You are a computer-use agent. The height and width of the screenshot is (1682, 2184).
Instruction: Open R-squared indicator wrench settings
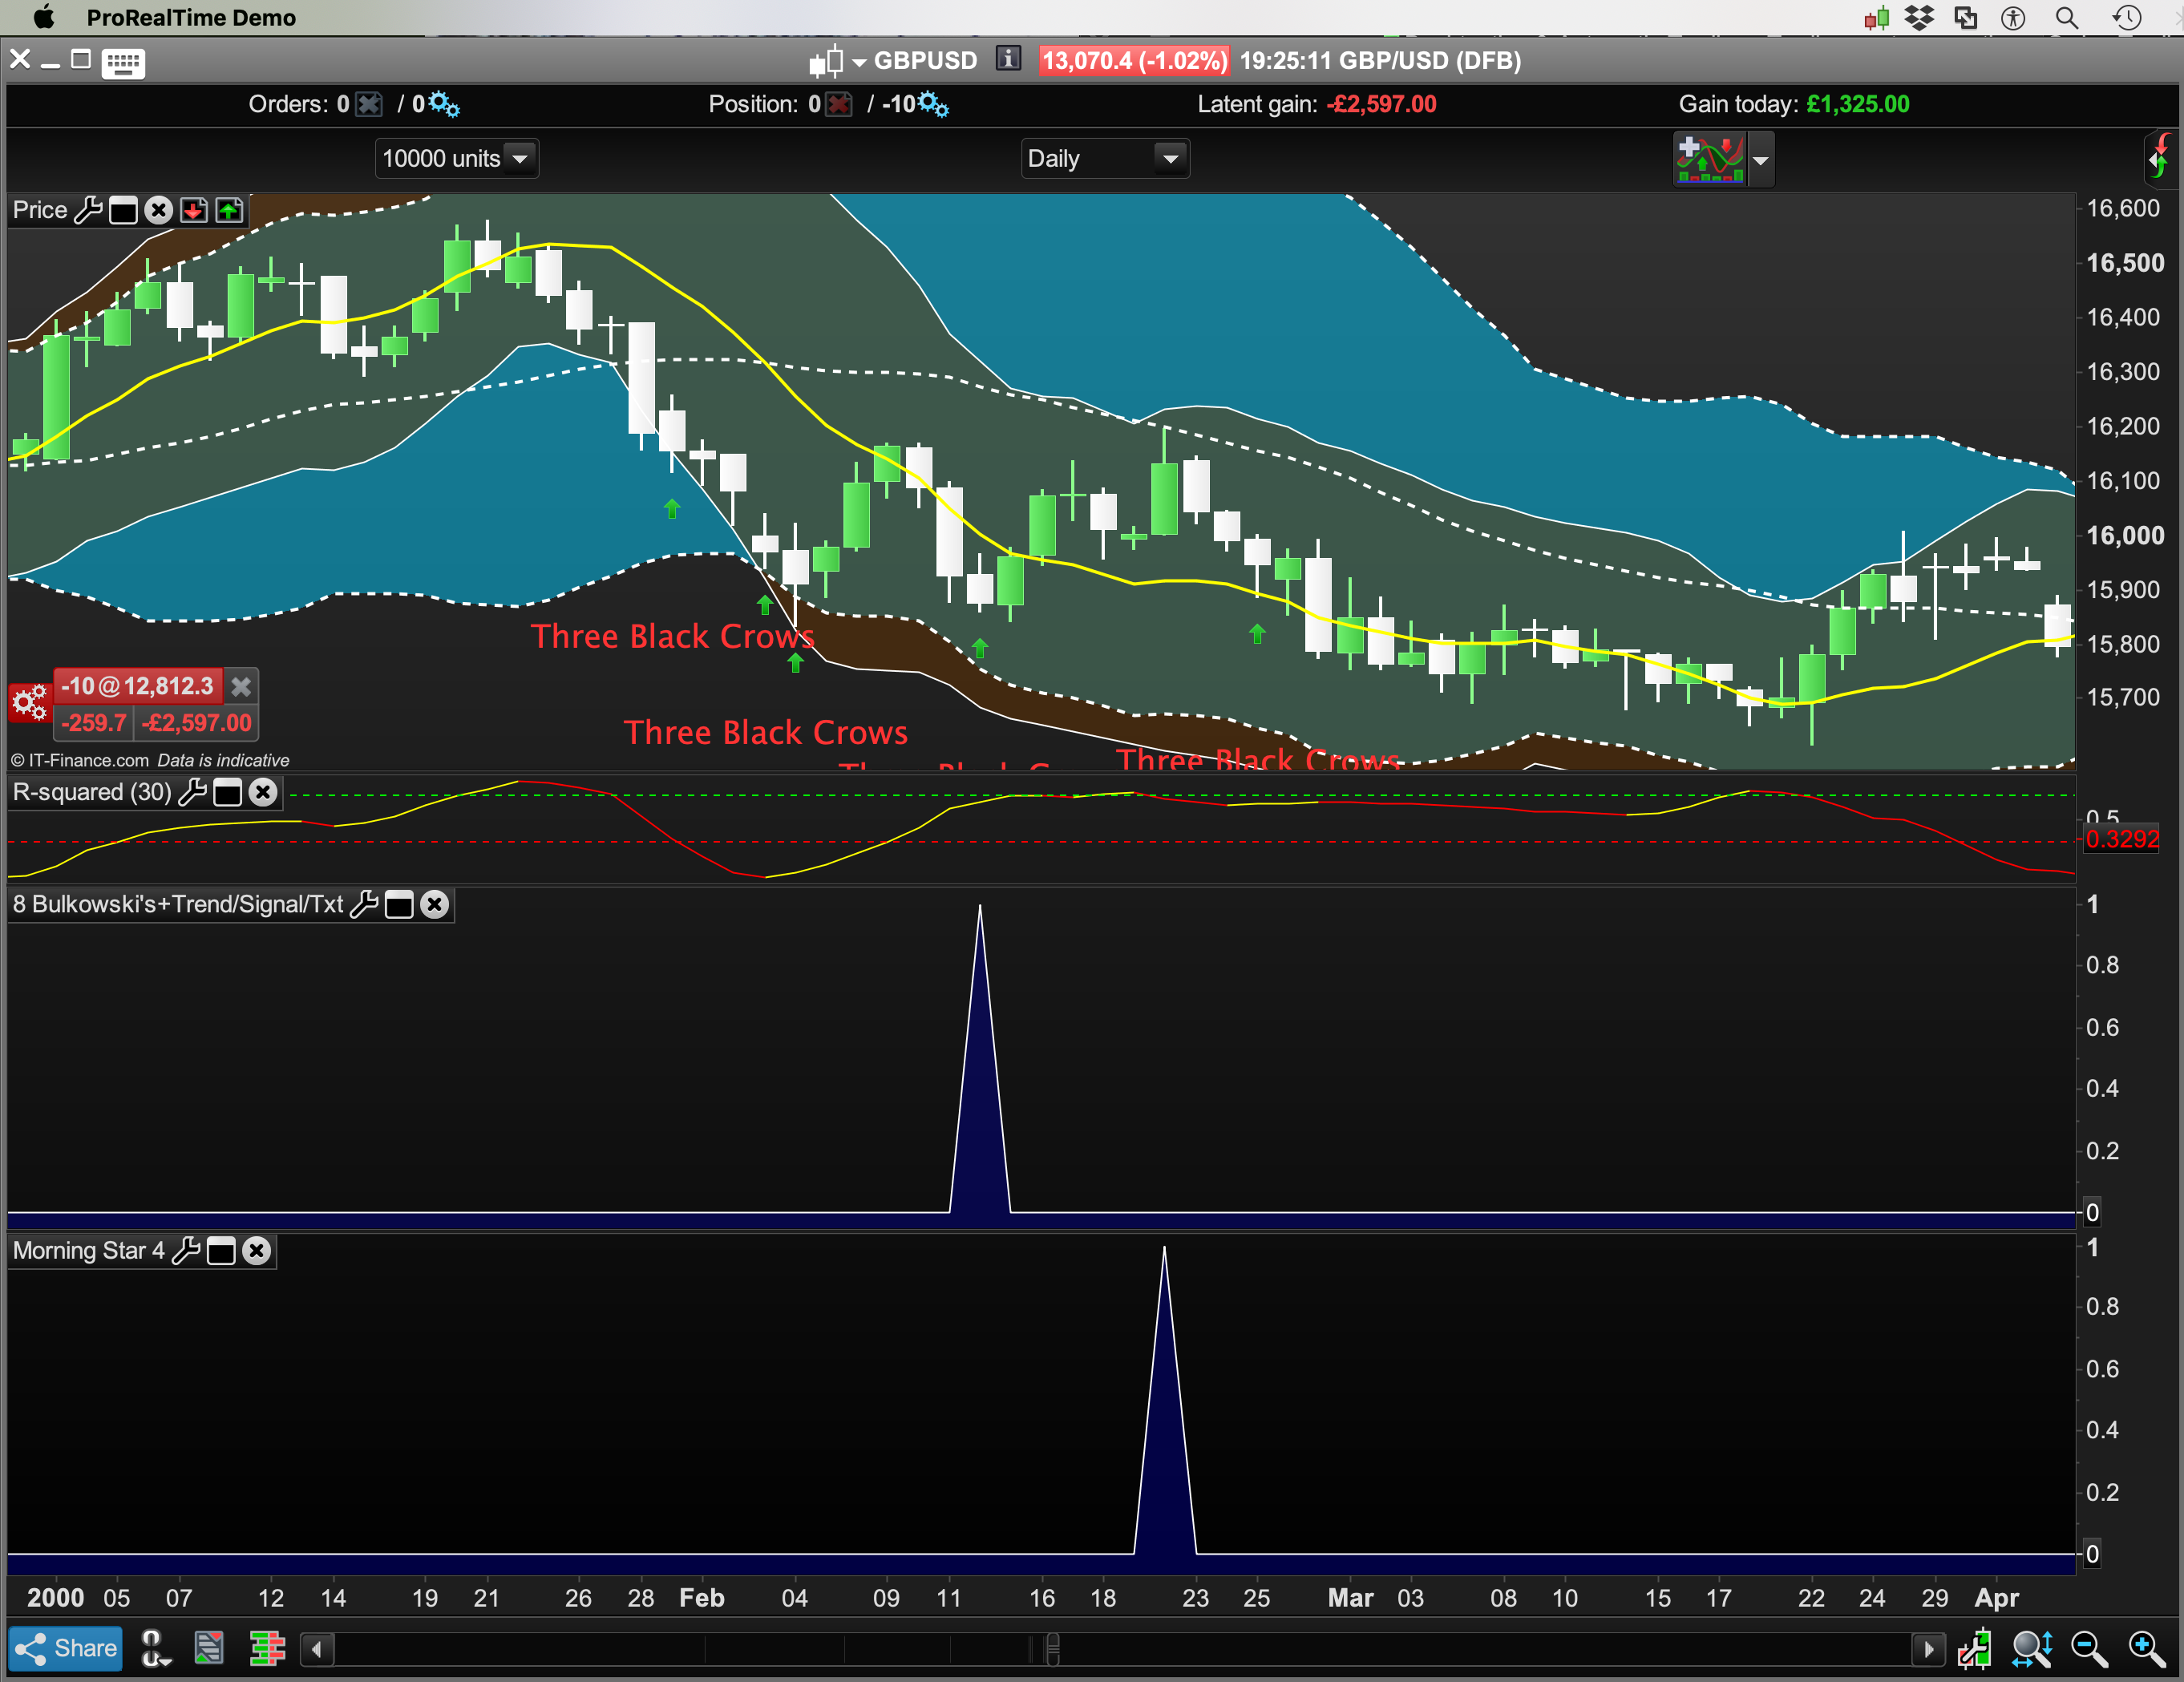(192, 793)
